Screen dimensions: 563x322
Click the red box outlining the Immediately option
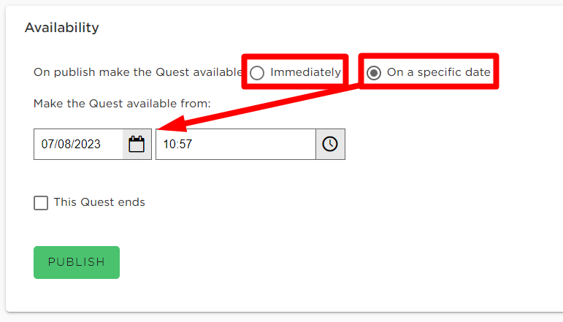[x=295, y=72]
